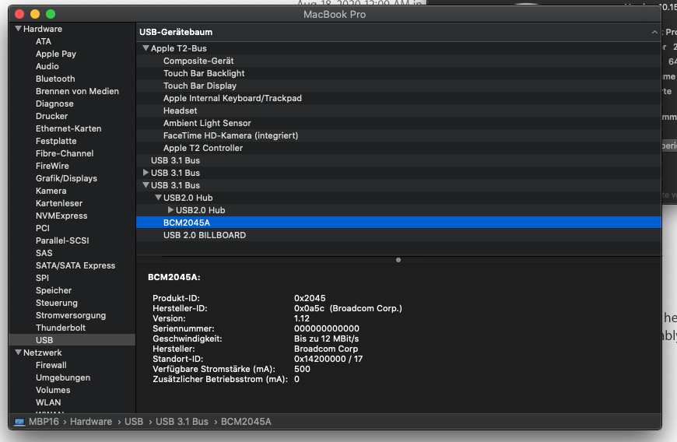677x442 pixels.
Task: Select the BCM2045A device row
Action: click(x=398, y=223)
